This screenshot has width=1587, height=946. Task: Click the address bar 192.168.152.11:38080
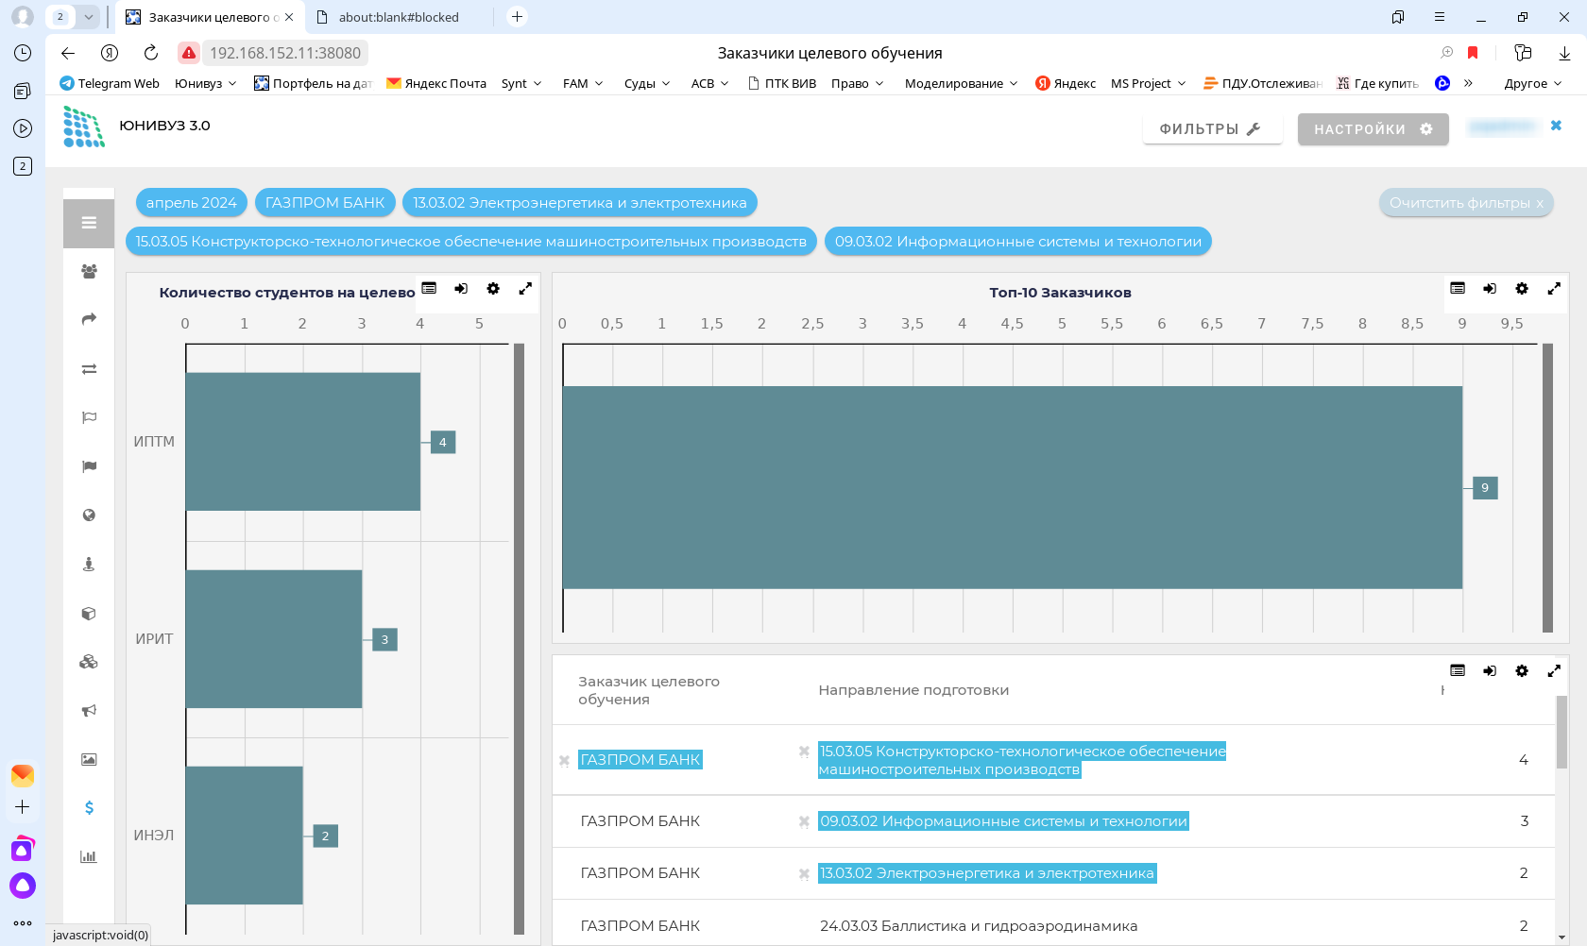(x=285, y=53)
